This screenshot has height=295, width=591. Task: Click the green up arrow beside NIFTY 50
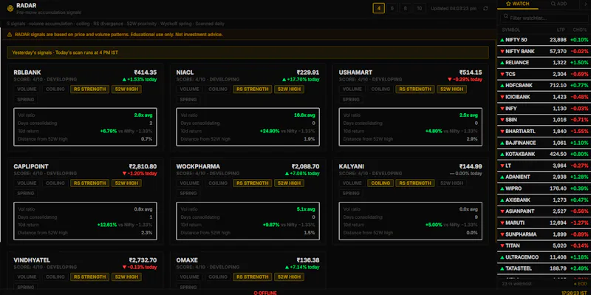click(x=502, y=40)
